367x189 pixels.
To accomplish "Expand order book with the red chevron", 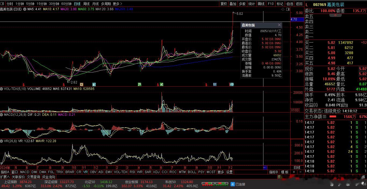I will click(x=336, y=15).
